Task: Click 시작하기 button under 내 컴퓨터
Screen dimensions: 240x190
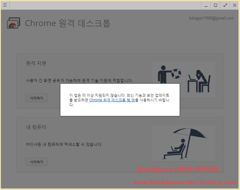Action: (x=36, y=162)
